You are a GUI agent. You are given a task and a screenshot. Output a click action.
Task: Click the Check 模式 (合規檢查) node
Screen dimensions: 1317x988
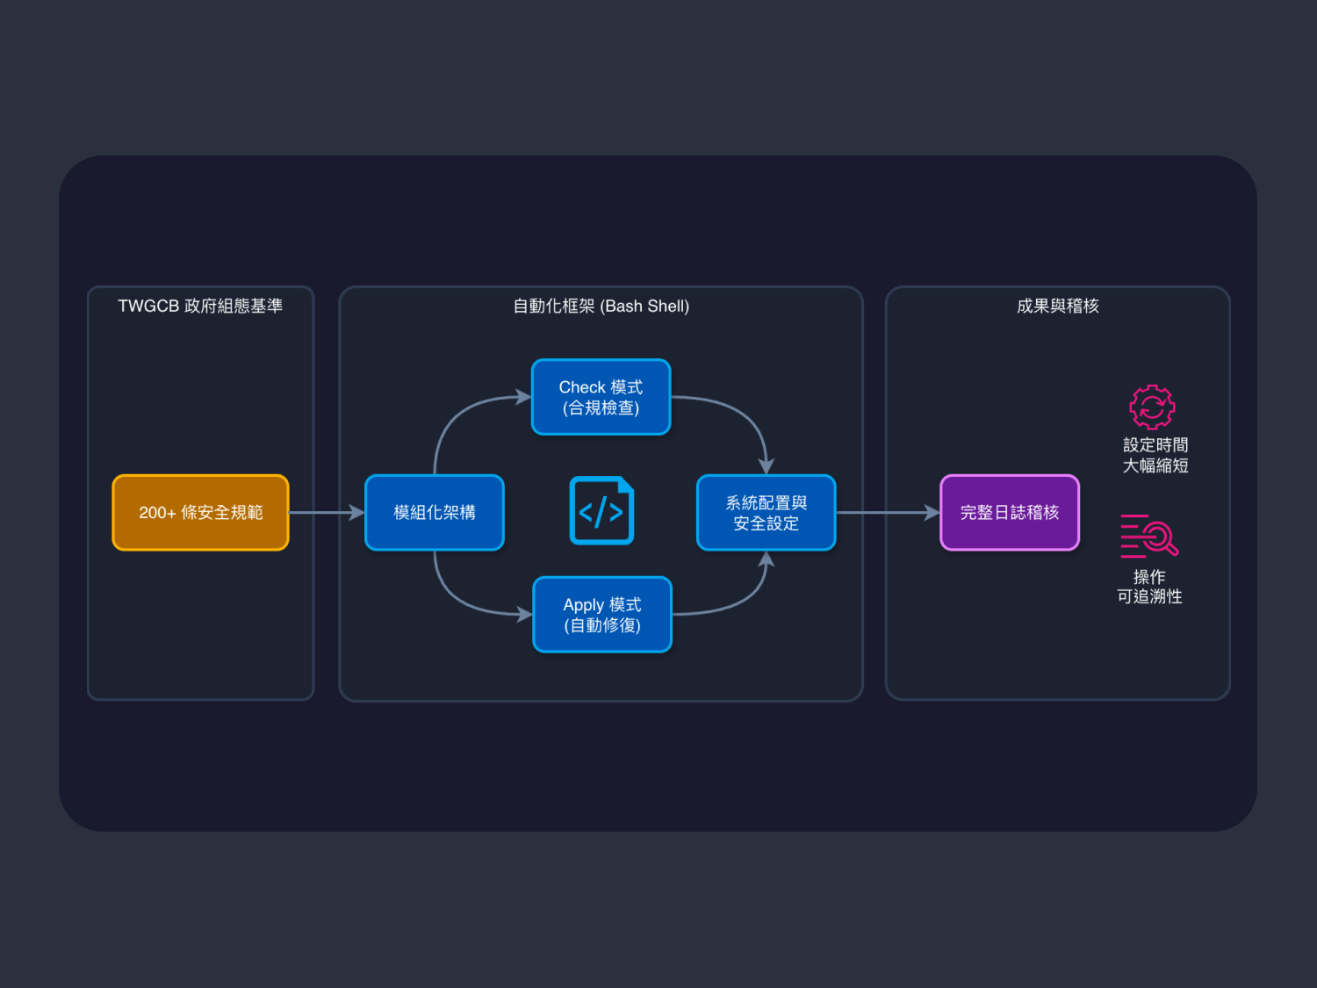[601, 397]
